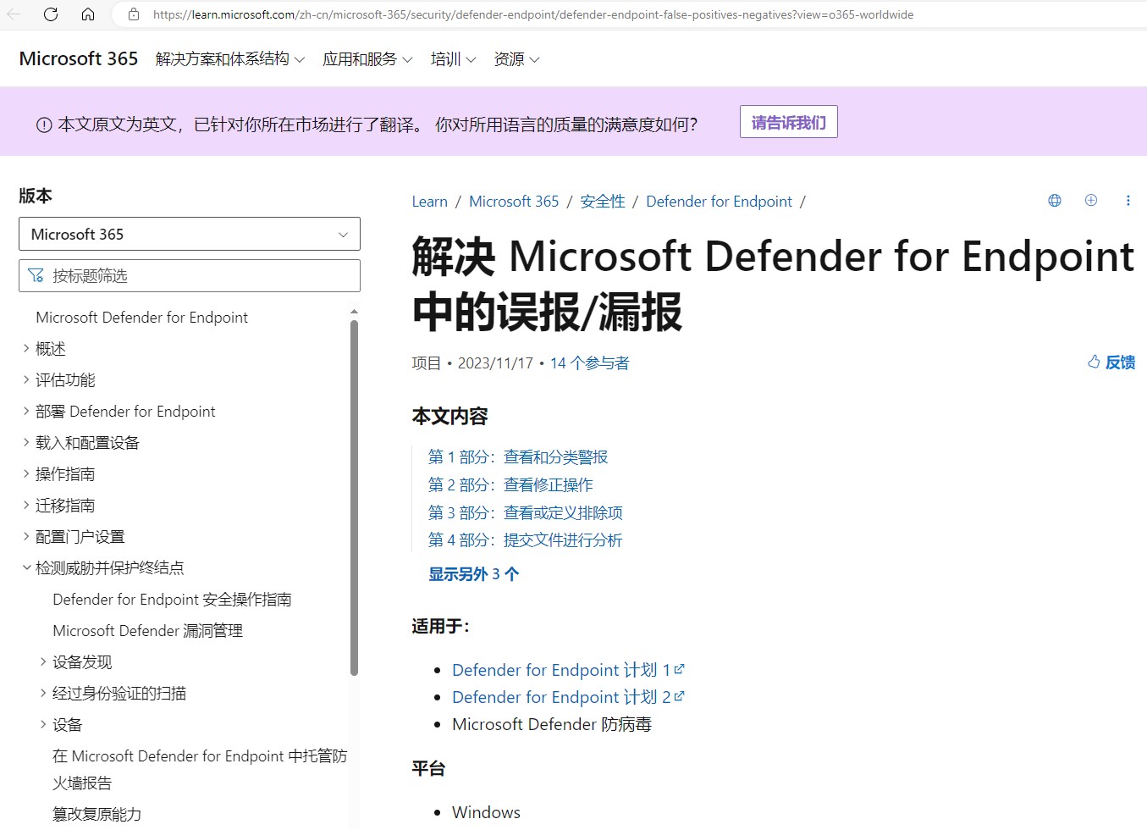The width and height of the screenshot is (1147, 830).
Task: Expand the 评估功能 tree node
Action: pyautogui.click(x=26, y=379)
